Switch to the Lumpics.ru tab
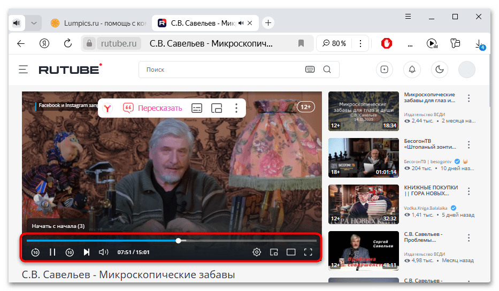The width and height of the screenshot is (499, 291). tap(98, 23)
